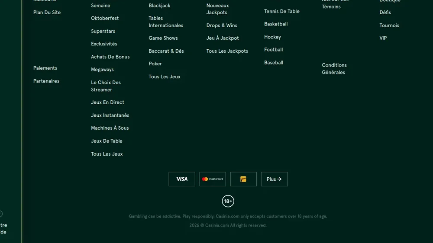Go to Tournois page

click(x=389, y=26)
